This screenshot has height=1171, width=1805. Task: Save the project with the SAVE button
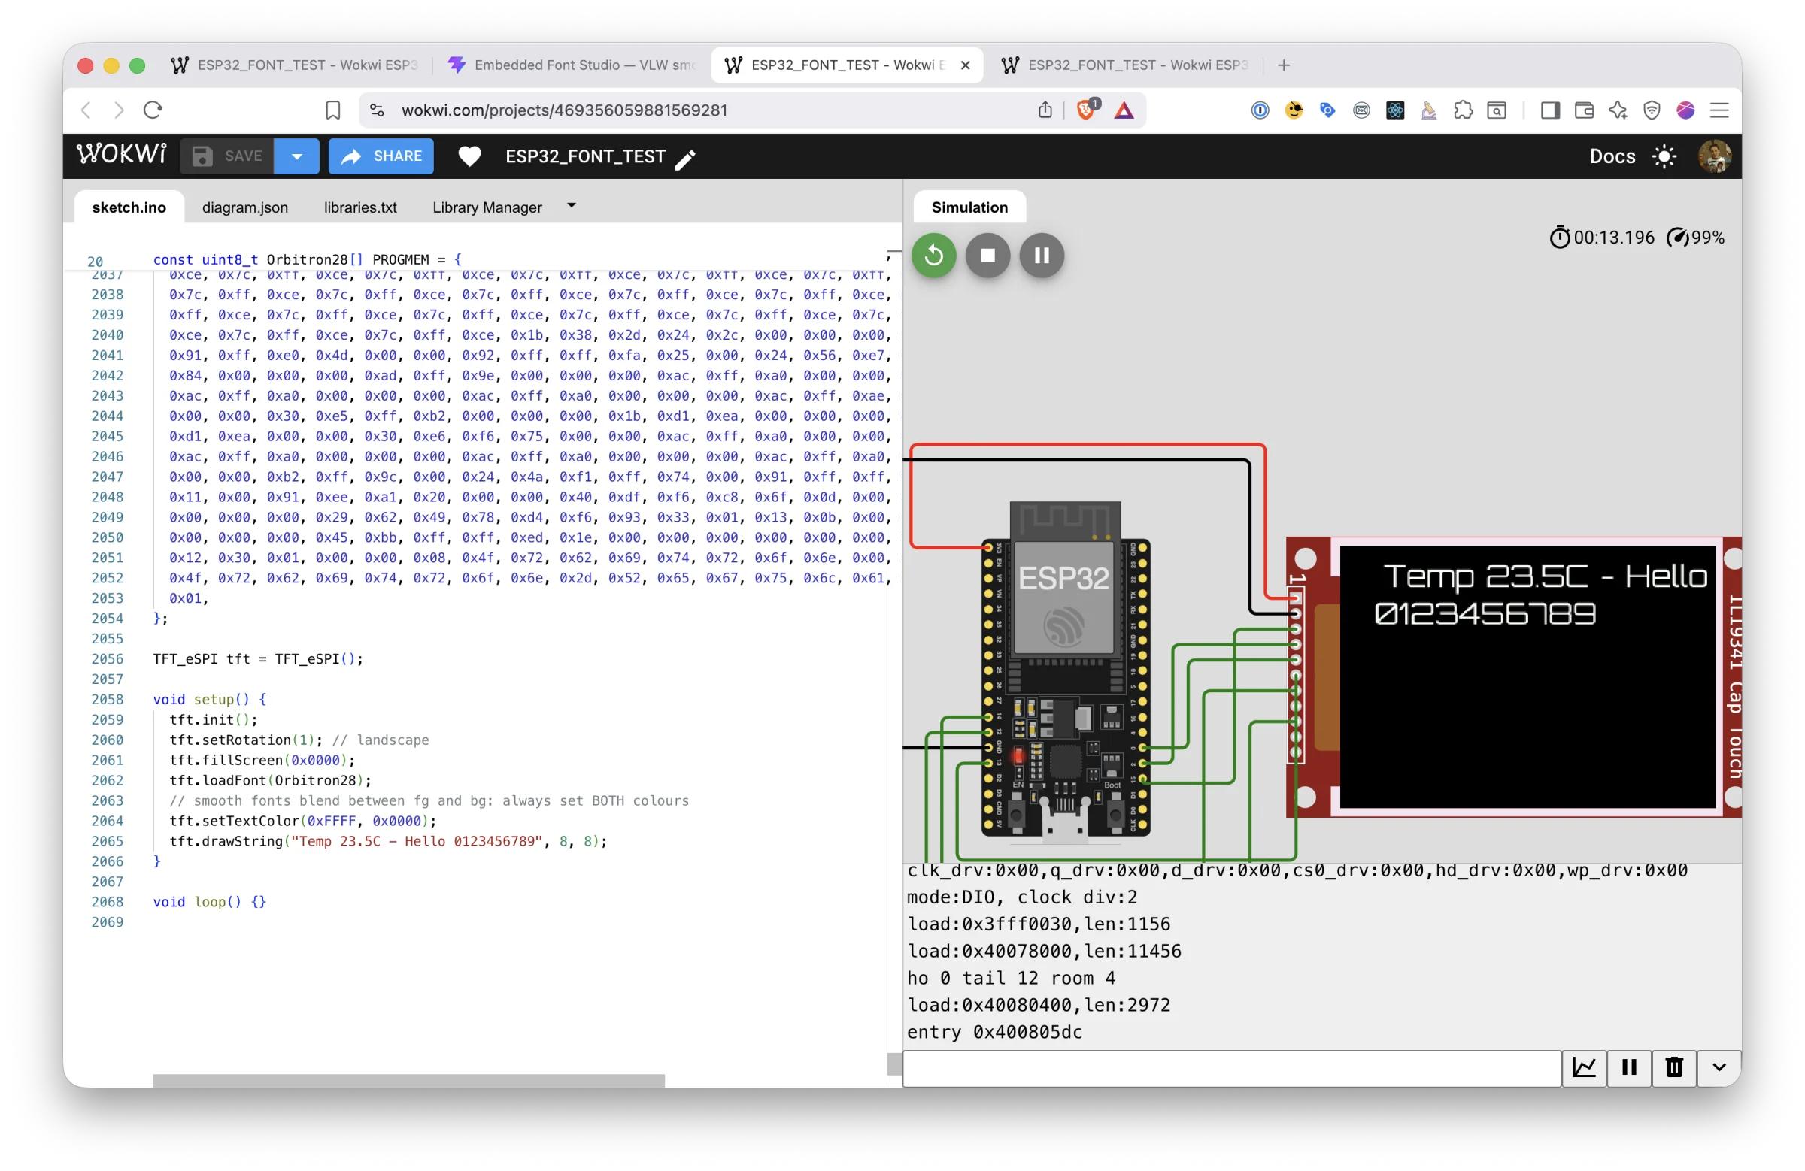click(228, 156)
